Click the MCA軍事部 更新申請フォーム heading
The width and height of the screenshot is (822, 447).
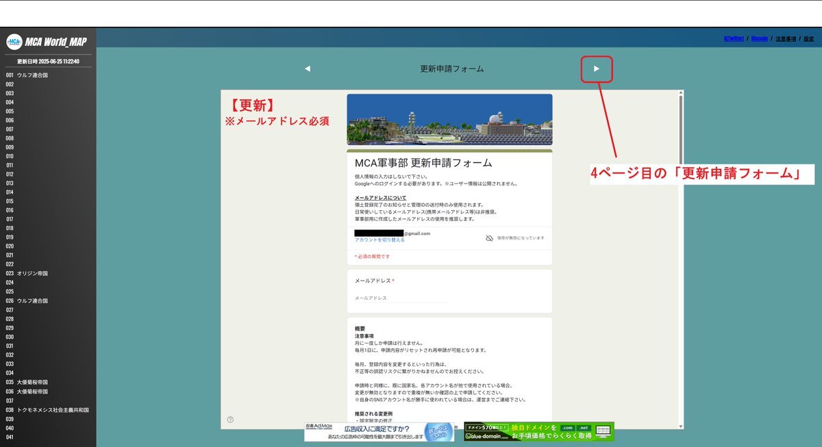click(x=423, y=163)
